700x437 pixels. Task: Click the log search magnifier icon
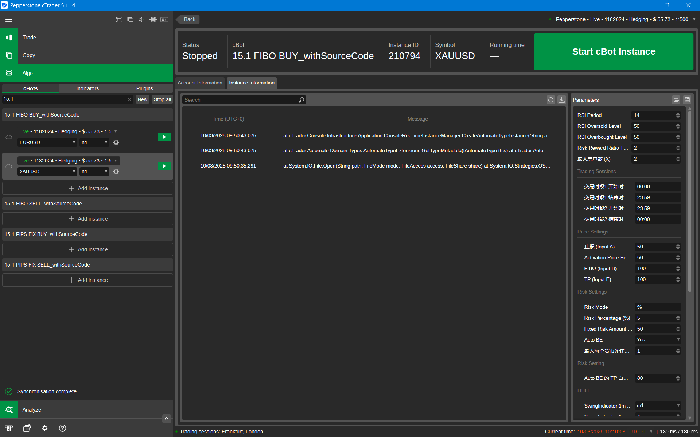(x=302, y=100)
